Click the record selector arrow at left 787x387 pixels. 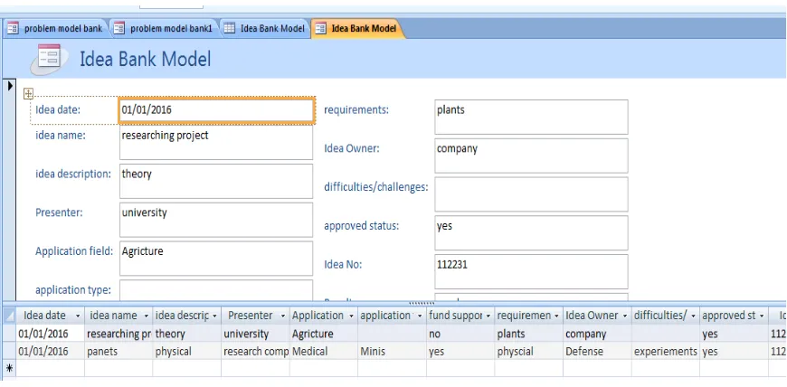(10, 86)
